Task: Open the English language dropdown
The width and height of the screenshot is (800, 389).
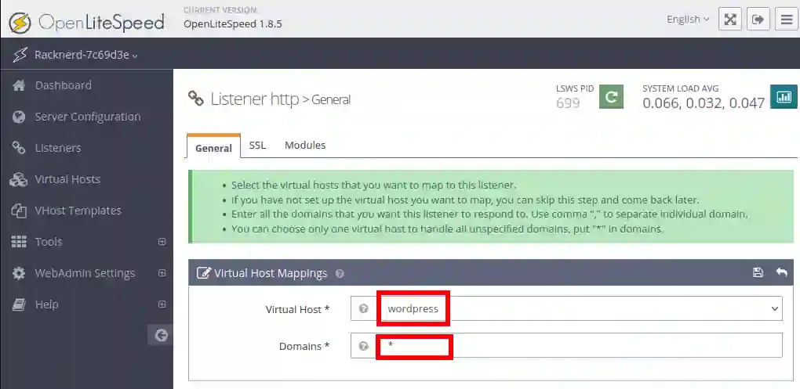Action: tap(688, 20)
